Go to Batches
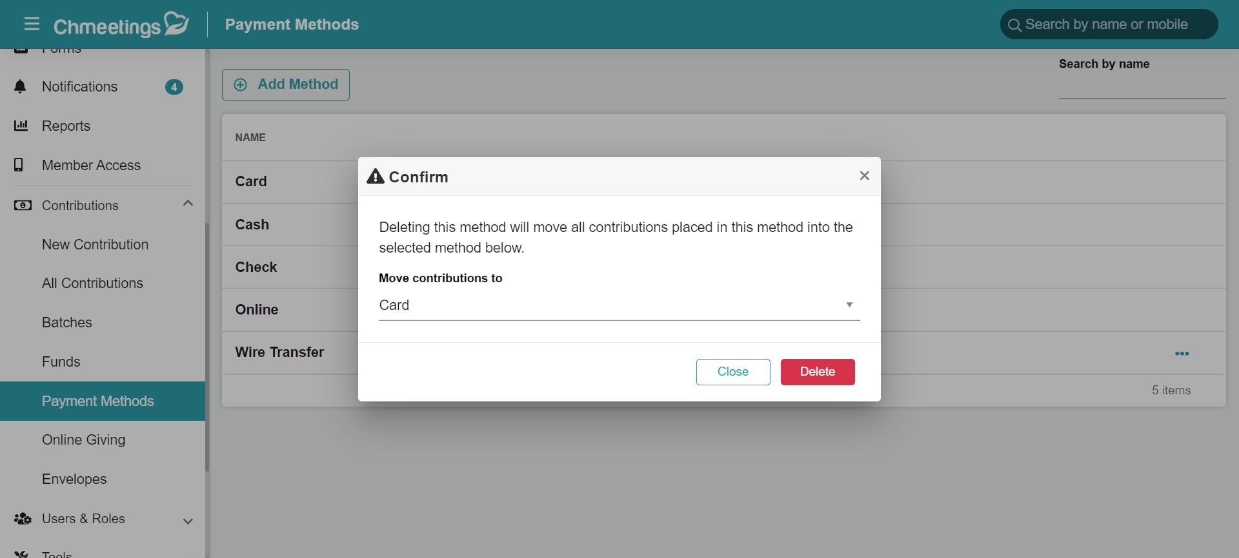Image resolution: width=1239 pixels, height=558 pixels. (66, 323)
